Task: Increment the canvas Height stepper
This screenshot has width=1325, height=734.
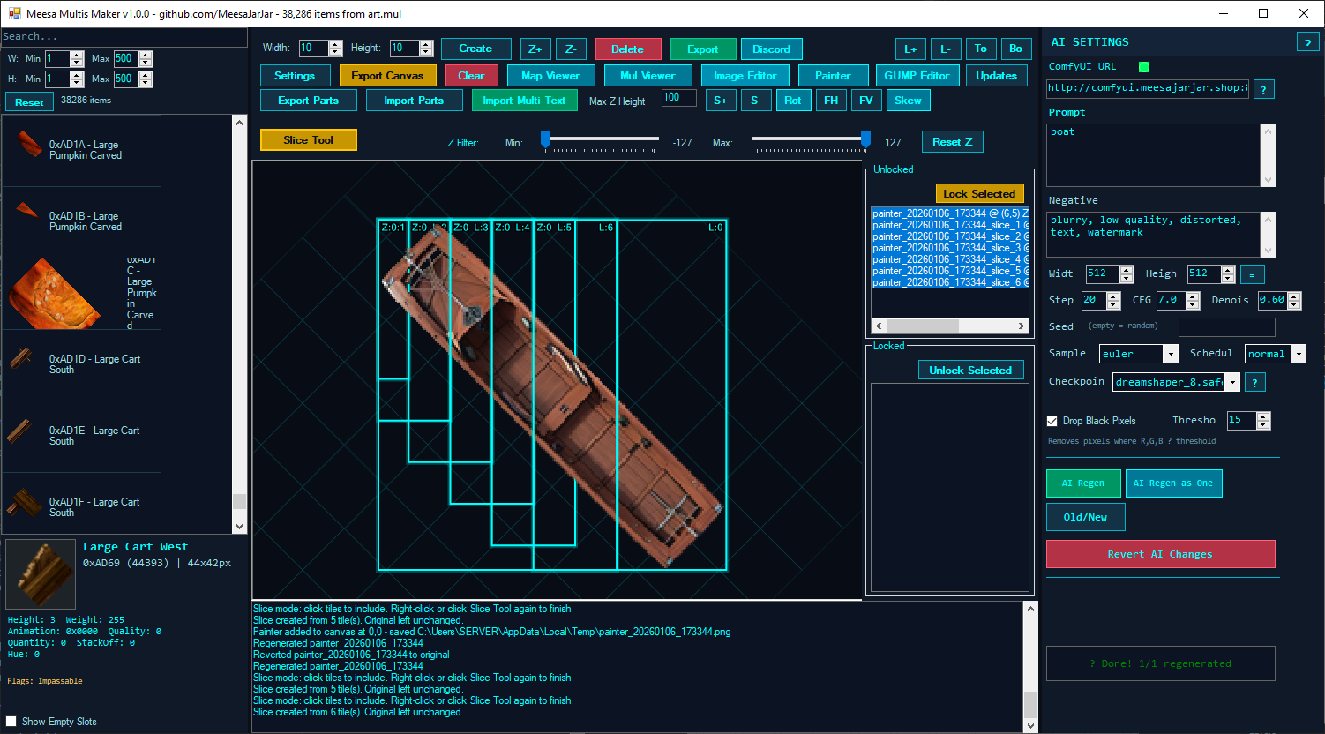Action: (426, 44)
